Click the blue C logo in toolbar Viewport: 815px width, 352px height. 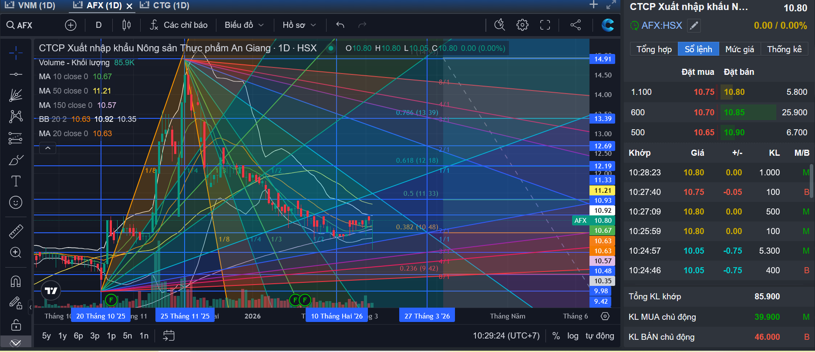[x=608, y=25]
